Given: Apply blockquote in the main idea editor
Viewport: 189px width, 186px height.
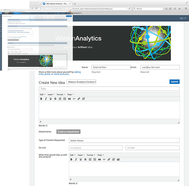Looking at the screenshot, I should (69, 99).
